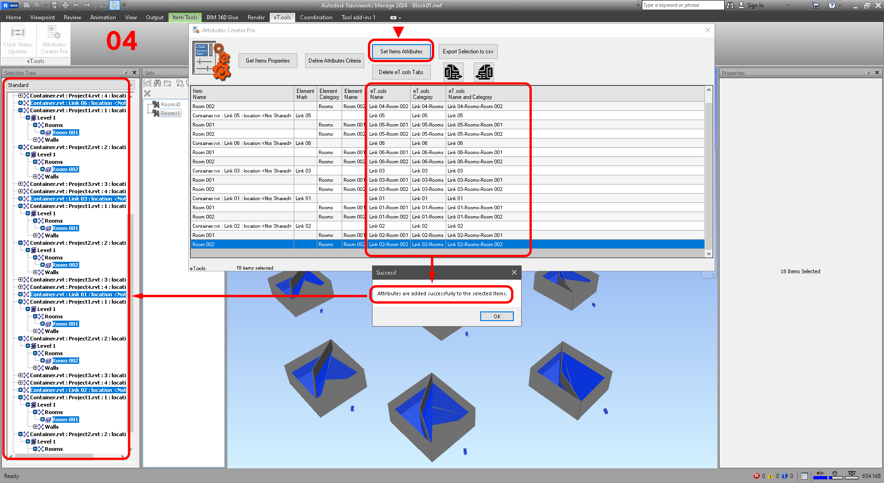
Task: Click the XML import icon button
Action: pos(484,72)
